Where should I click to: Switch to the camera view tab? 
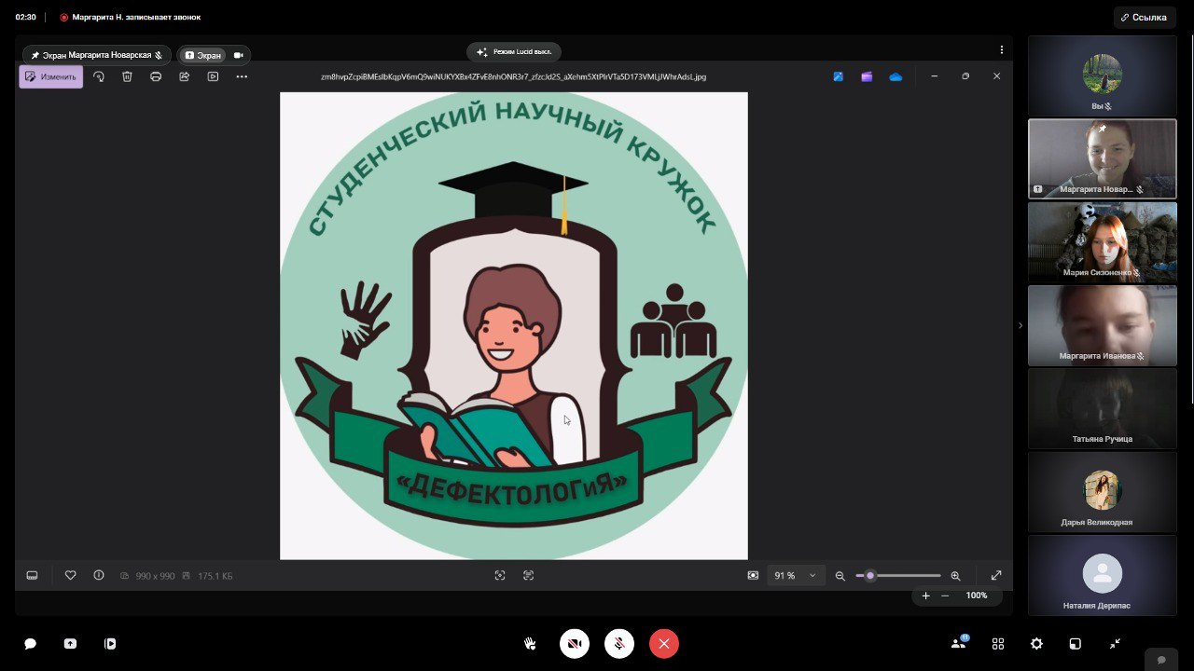coord(239,55)
